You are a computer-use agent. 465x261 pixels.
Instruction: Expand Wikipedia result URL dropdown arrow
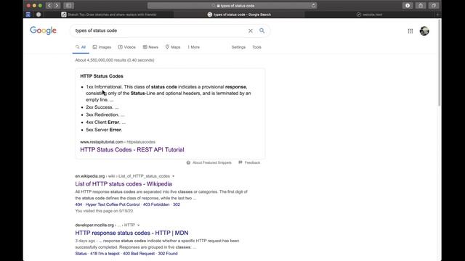click(174, 176)
